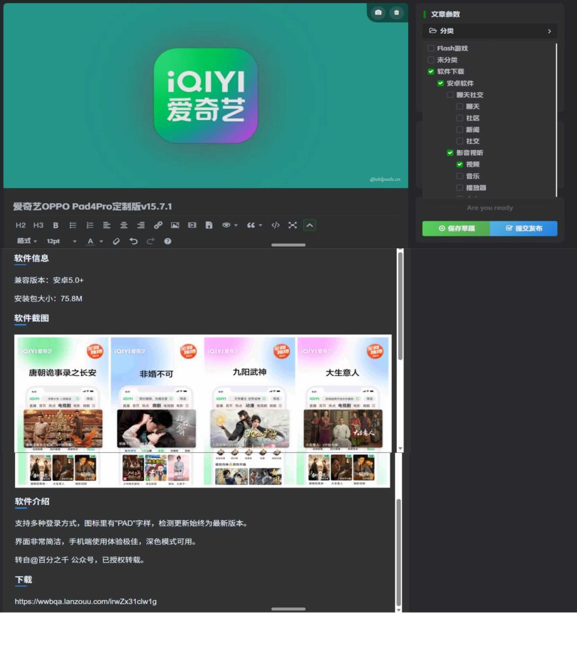Insert a bulleted list
The height and width of the screenshot is (671, 577).
pyautogui.click(x=73, y=225)
